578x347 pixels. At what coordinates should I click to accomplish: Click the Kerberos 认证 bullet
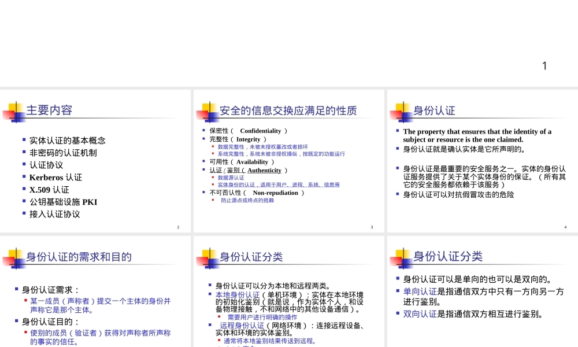pyautogui.click(x=55, y=178)
